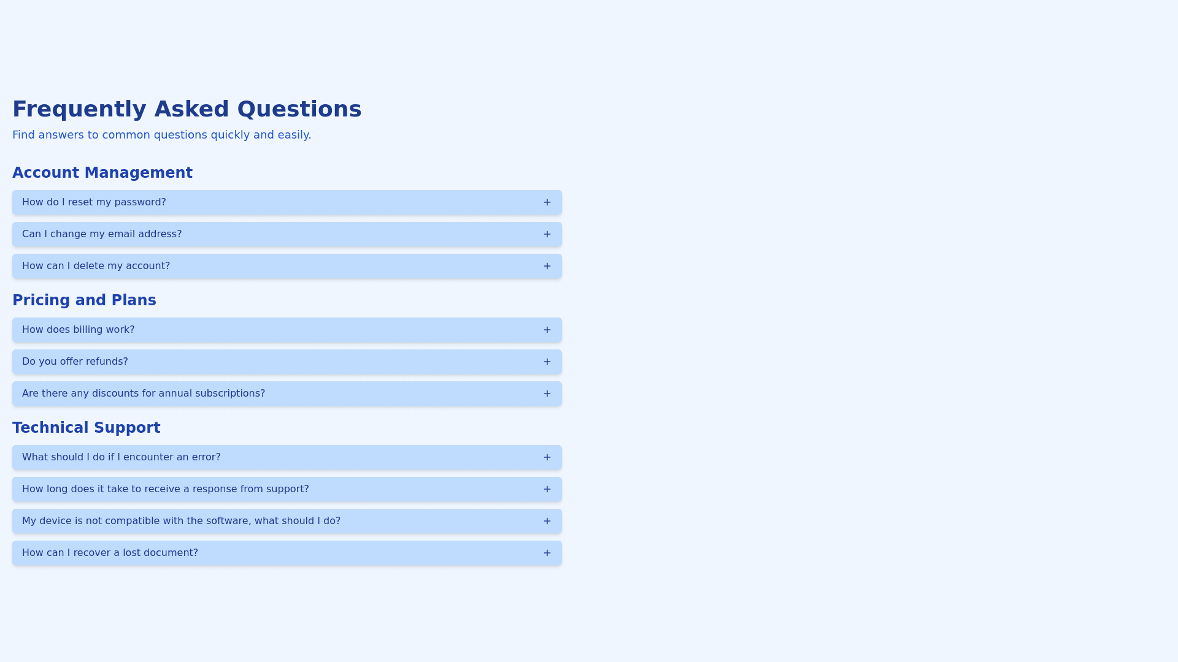Open "How can I delete my account?" answer
The width and height of the screenshot is (1178, 662).
coord(96,266)
